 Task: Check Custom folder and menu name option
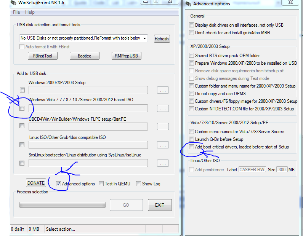tap(191, 86)
